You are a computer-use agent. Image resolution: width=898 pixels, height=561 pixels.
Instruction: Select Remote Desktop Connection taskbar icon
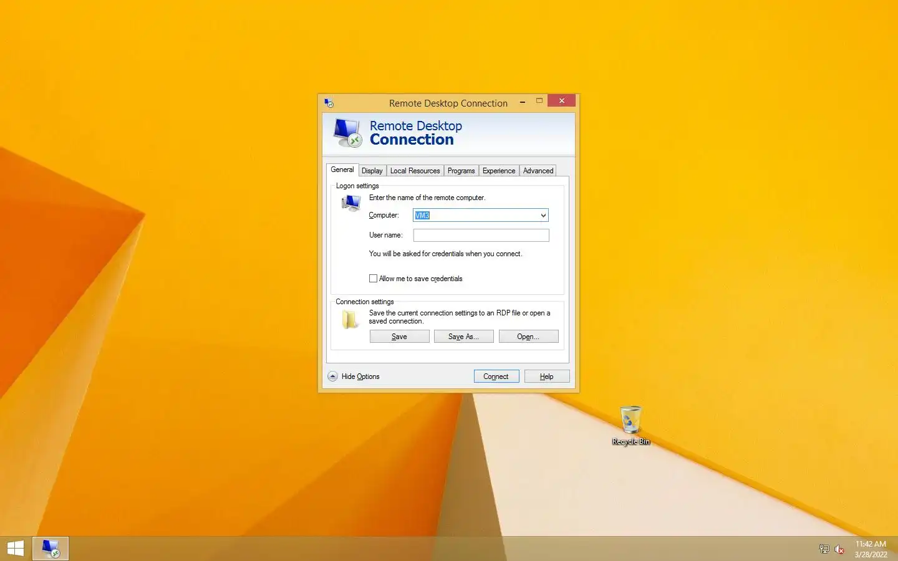coord(51,549)
